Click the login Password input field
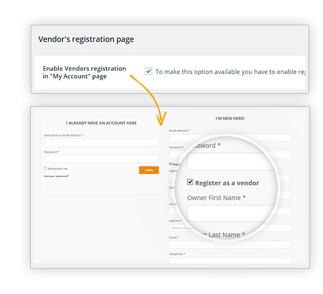 (101, 159)
